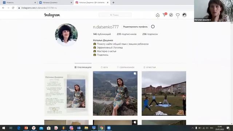This screenshot has height=131, width=233.
Task: Click the browser address bar URL
Action: pos(39,8)
